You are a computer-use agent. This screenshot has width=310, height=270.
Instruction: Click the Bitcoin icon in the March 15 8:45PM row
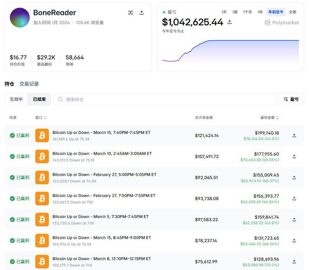coord(42,240)
